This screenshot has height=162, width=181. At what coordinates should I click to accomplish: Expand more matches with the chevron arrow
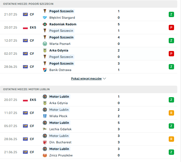[104, 78]
